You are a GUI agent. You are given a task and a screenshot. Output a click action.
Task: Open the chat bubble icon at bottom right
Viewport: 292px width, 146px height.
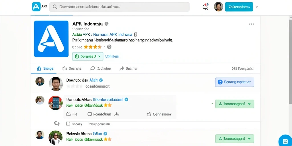click(285, 141)
